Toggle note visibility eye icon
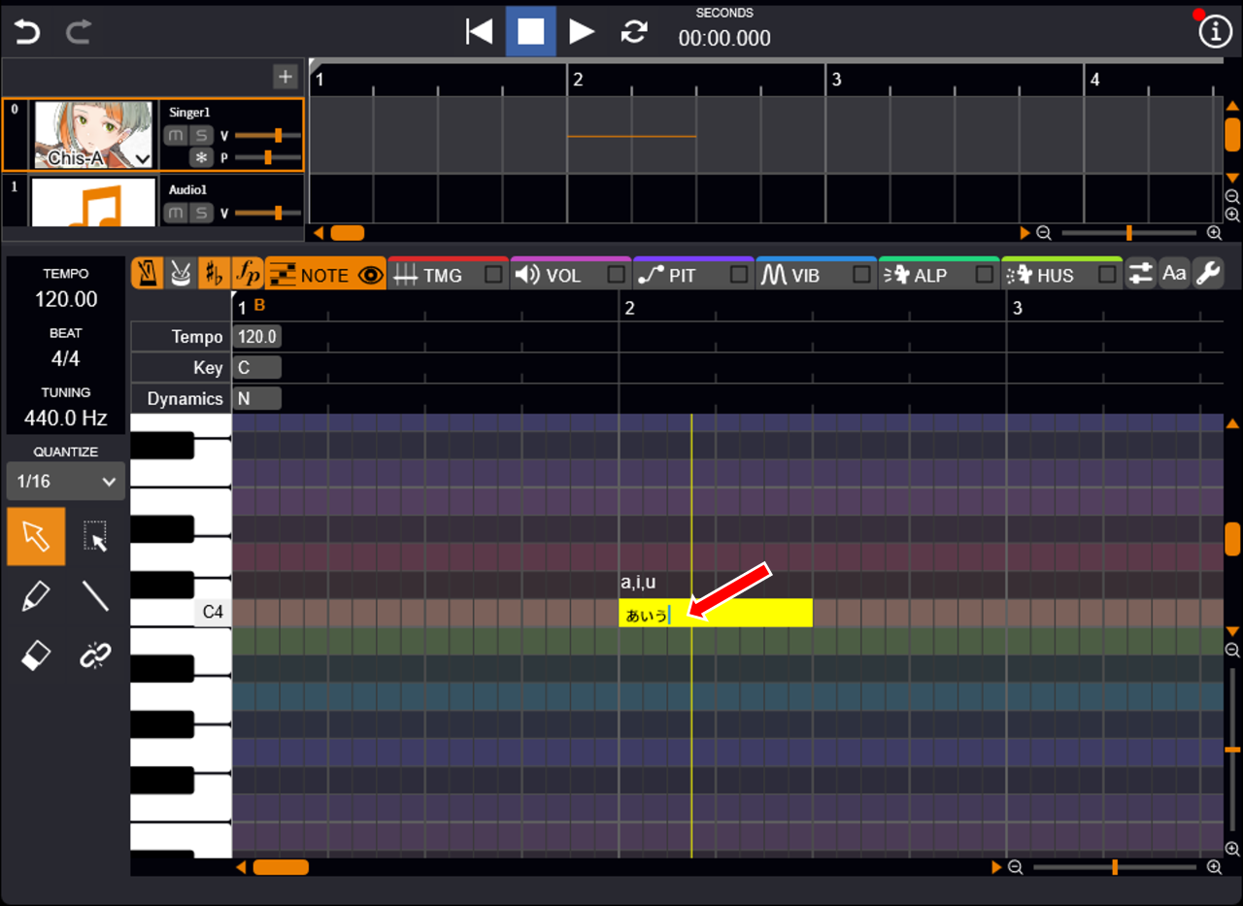The width and height of the screenshot is (1243, 906). [370, 276]
